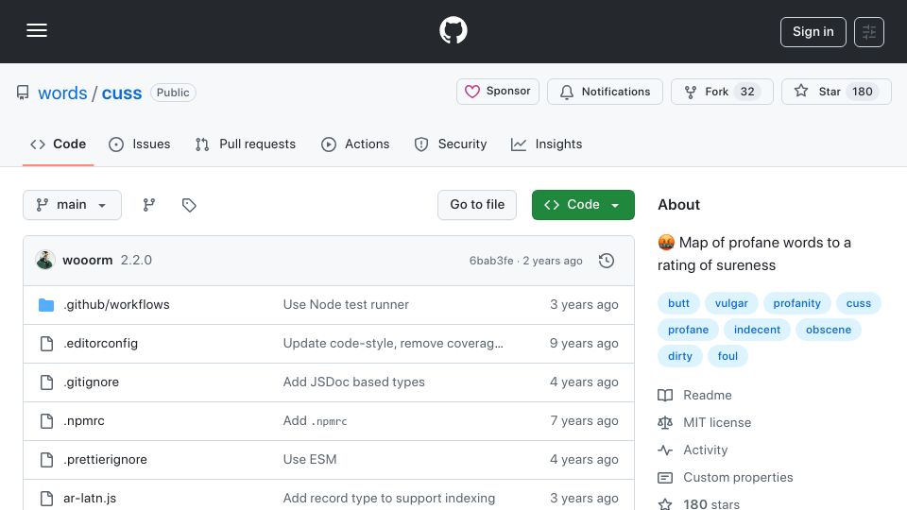This screenshot has height=510, width=907.
Task: Open the .gitignore file
Action: (x=91, y=382)
